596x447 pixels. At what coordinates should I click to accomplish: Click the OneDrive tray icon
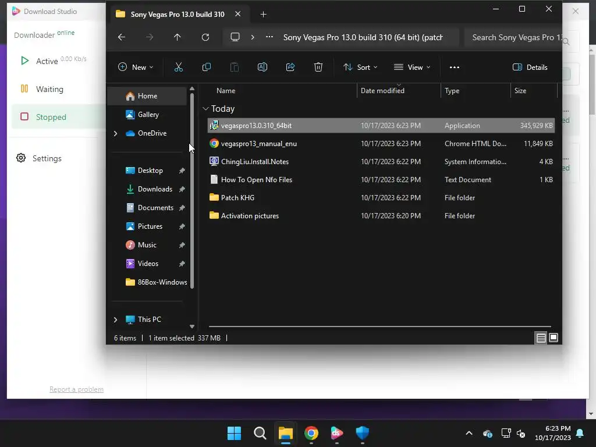coord(488,433)
